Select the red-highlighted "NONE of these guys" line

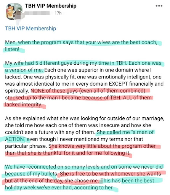[88, 91]
